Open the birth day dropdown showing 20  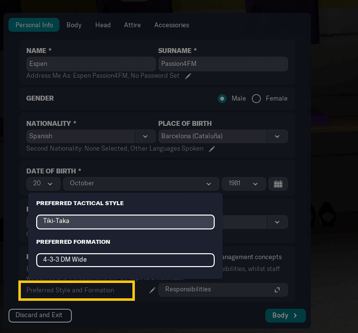coord(43,183)
